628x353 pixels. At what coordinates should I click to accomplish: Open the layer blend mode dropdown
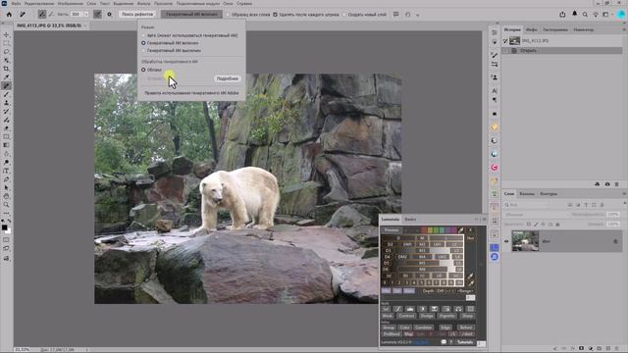[x=537, y=215]
